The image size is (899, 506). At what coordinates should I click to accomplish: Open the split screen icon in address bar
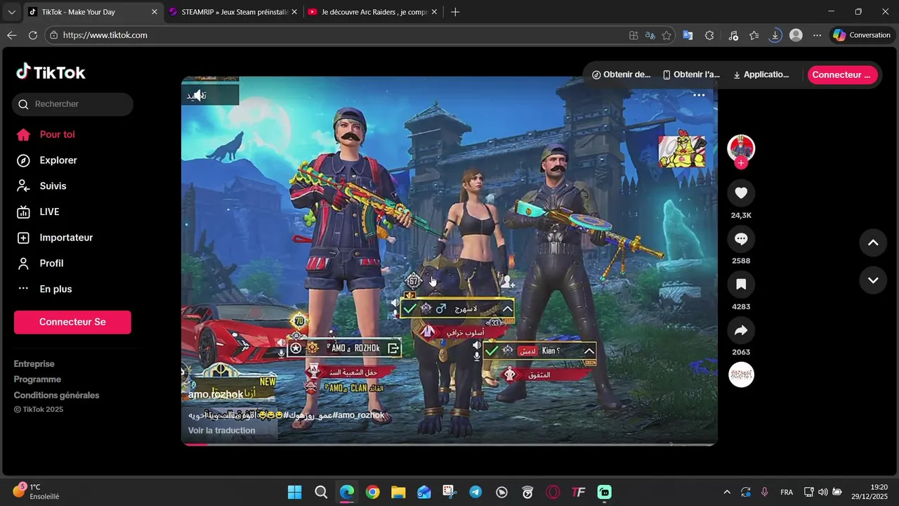coord(634,35)
